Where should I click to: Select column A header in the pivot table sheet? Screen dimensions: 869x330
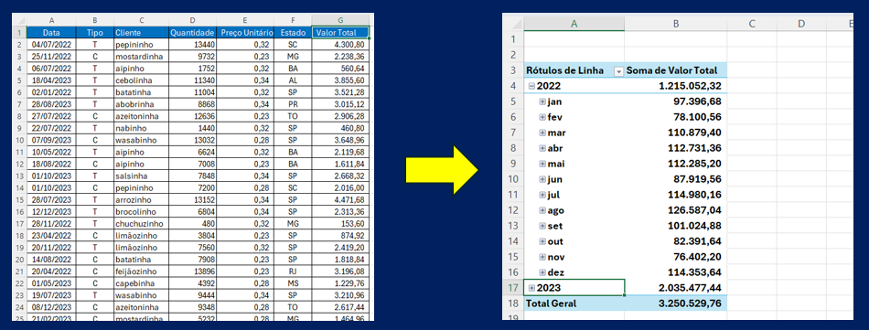574,23
